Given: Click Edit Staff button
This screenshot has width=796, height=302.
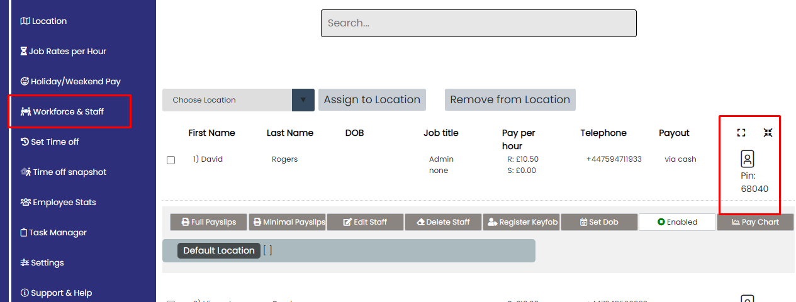Looking at the screenshot, I should coord(365,222).
